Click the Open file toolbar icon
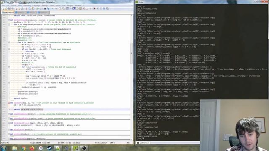269x151 pixels. click(6, 8)
